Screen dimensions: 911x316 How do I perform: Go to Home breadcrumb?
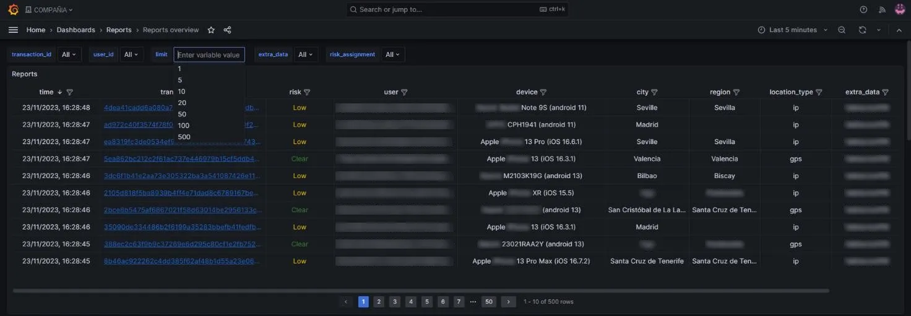coord(35,30)
